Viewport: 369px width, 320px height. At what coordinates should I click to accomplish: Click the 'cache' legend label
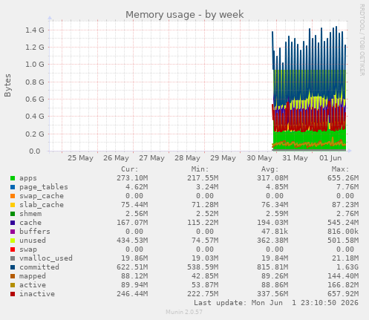click(x=30, y=223)
